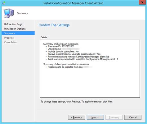Open the Installation Options step
Image resolution: width=147 pixels, height=124 pixels.
(x=15, y=29)
